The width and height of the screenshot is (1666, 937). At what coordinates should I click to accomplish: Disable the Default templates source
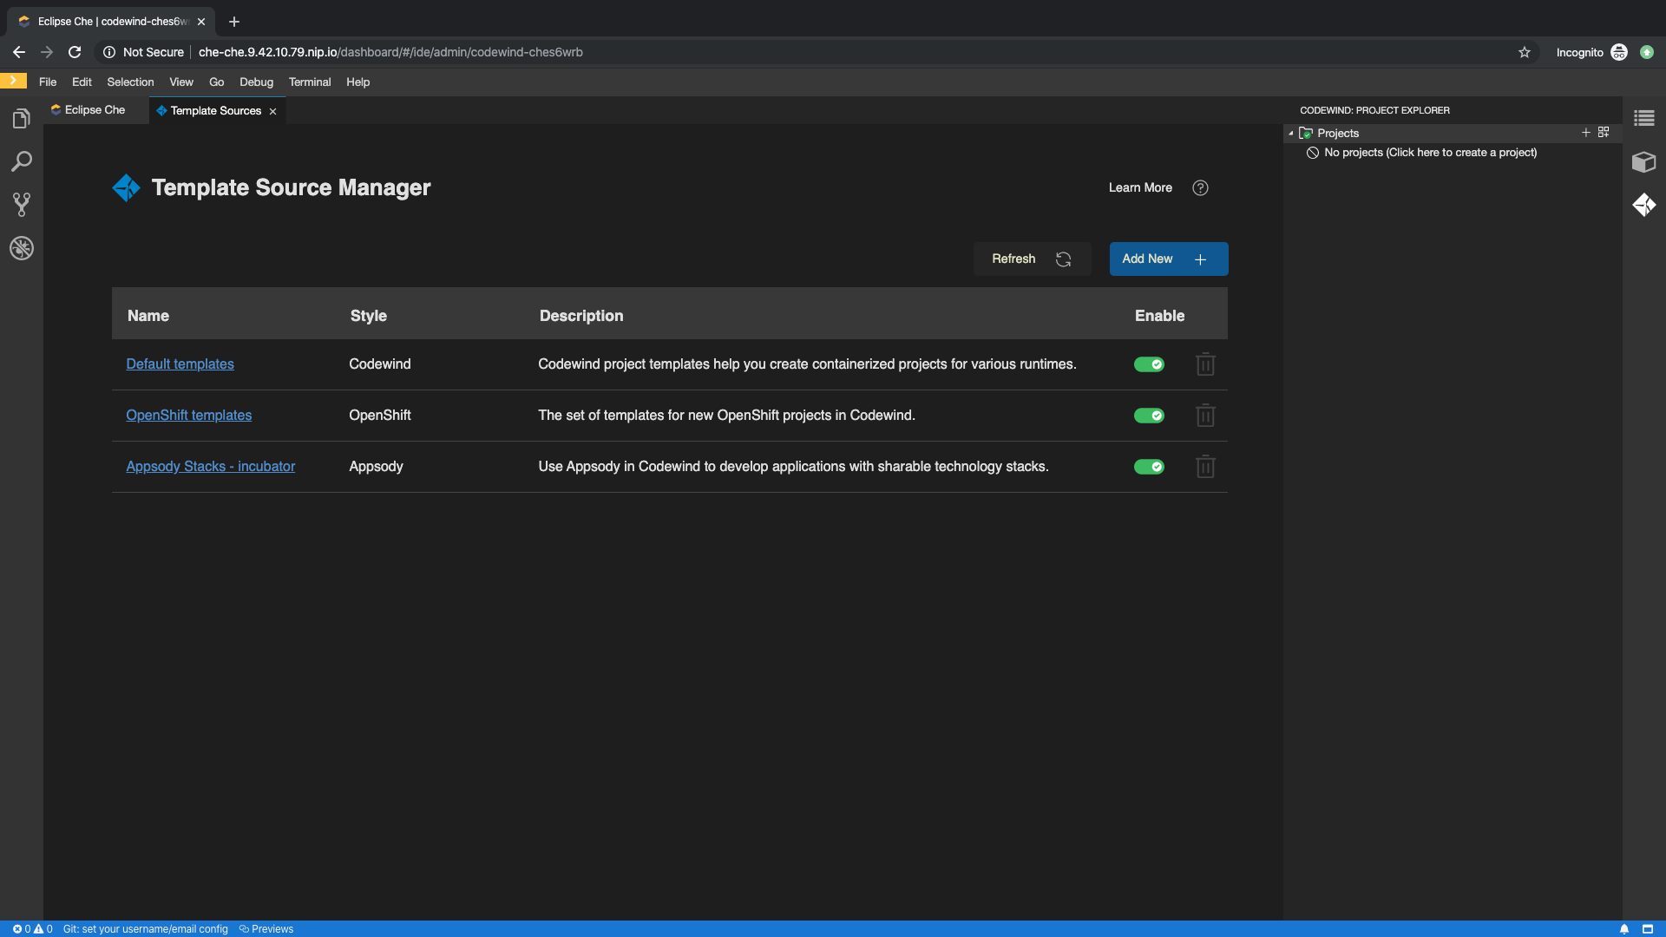tap(1149, 364)
